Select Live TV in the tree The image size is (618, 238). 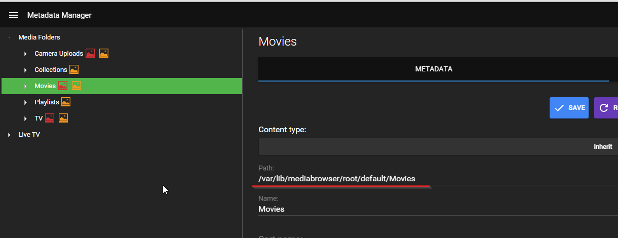pos(29,134)
